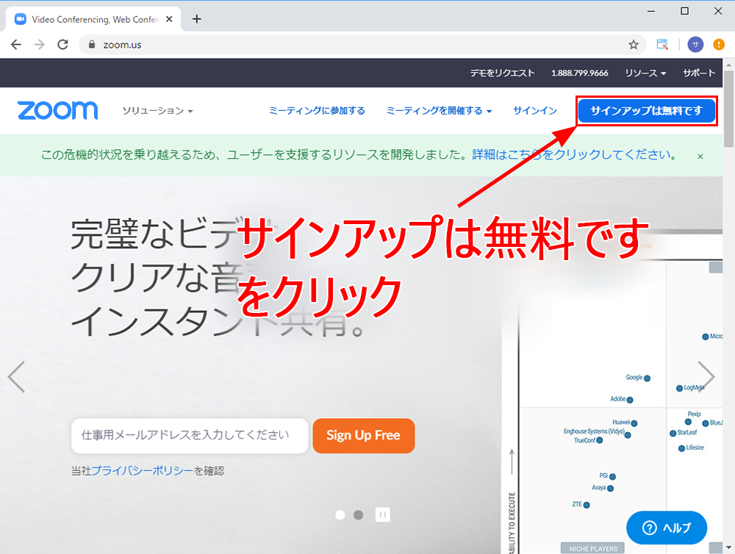Go to the next carousel slide
Viewport: 735px width, 554px height.
tap(706, 377)
